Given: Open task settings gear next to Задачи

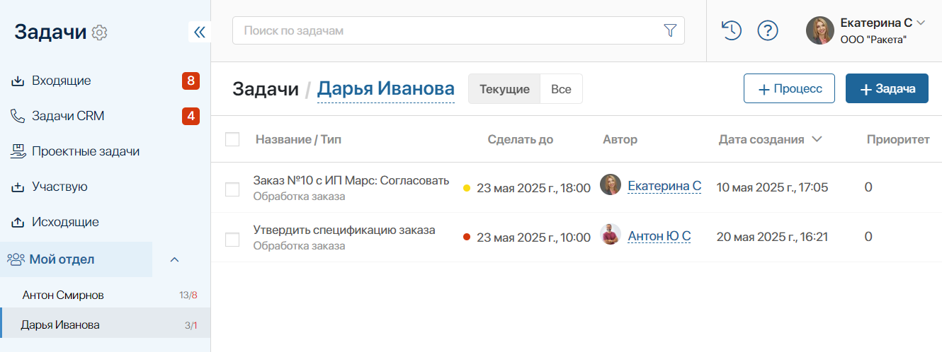Looking at the screenshot, I should click(100, 33).
